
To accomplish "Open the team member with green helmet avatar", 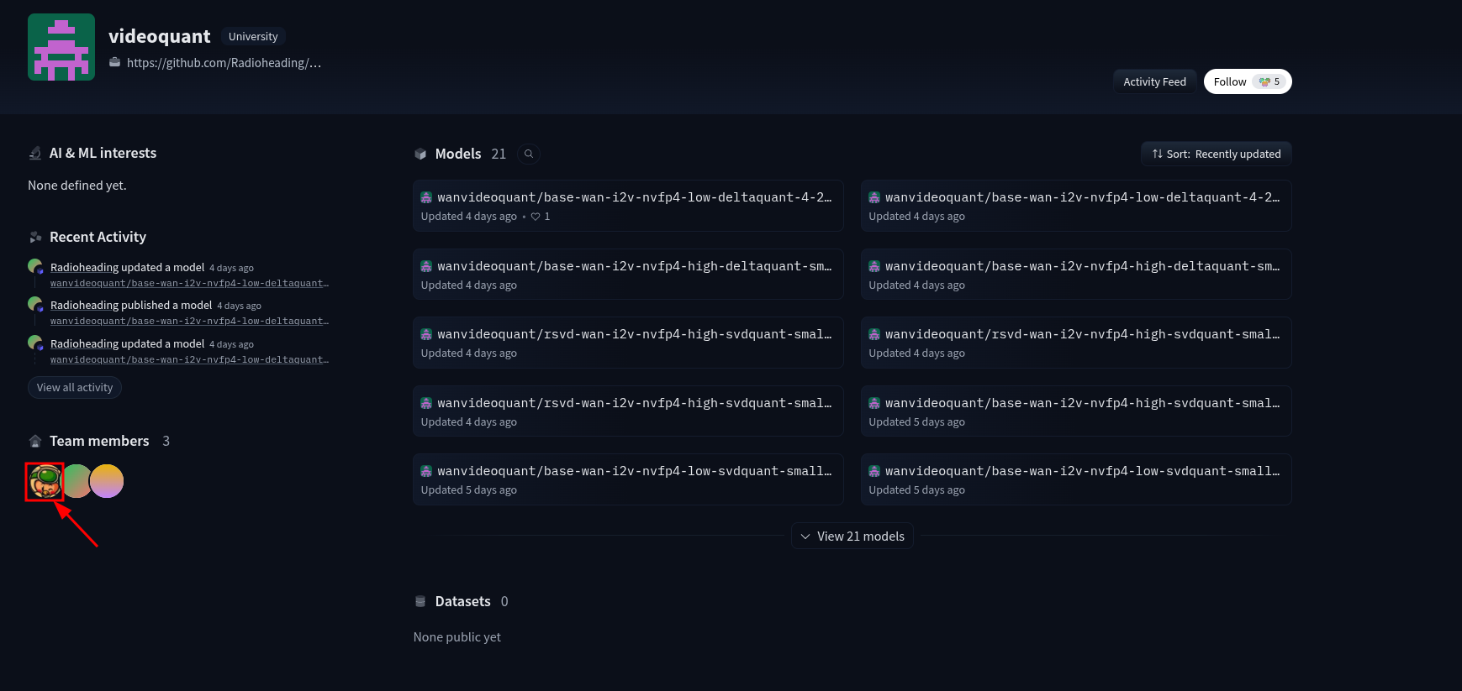I will click(45, 481).
